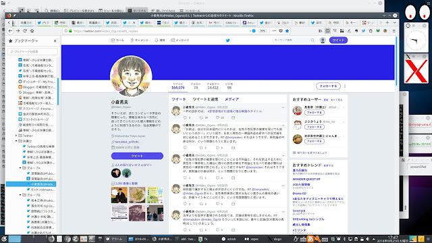Open first photo thumbnail in media grid

pos(119,195)
